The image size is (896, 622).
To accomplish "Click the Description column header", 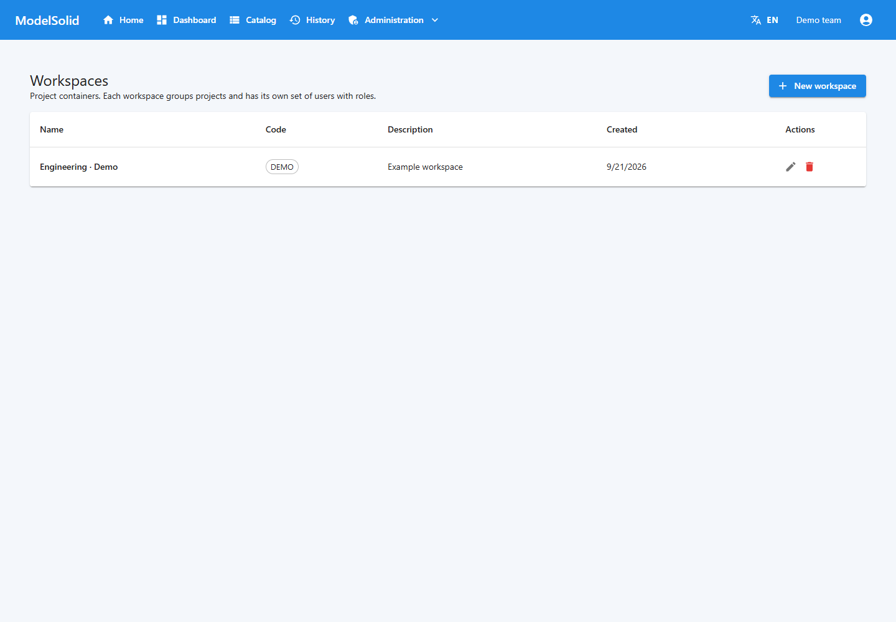I will click(x=410, y=129).
